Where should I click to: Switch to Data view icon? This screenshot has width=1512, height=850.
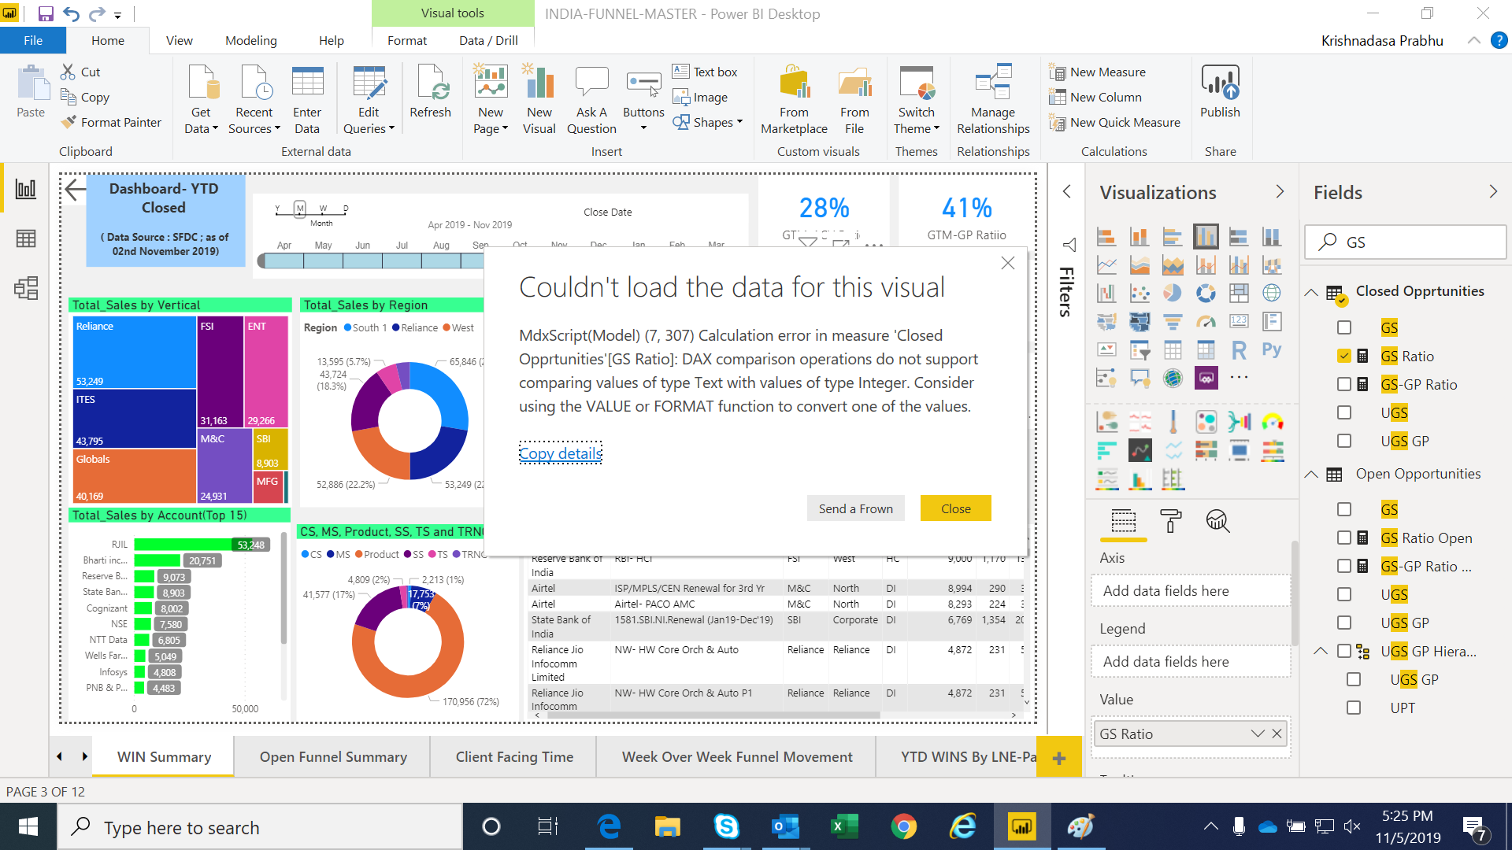[x=26, y=238]
